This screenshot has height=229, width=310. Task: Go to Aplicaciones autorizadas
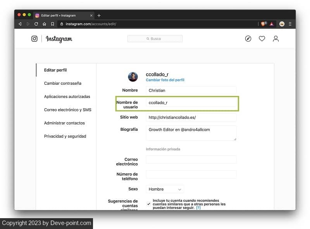coord(67,96)
